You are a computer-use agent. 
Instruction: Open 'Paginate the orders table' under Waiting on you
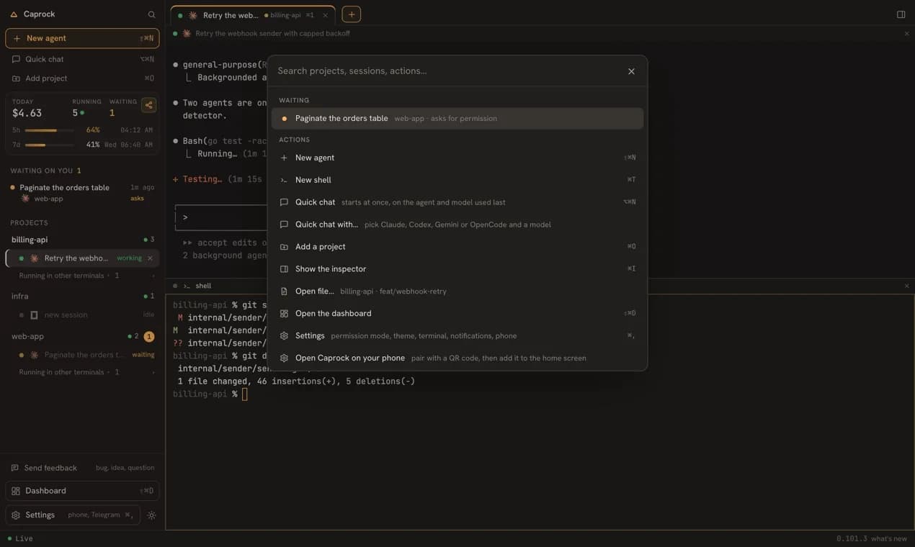[82, 192]
